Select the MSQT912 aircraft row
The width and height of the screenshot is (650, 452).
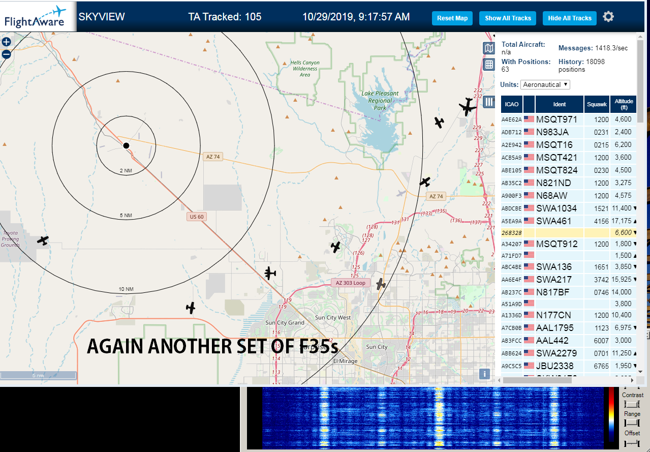click(568, 244)
